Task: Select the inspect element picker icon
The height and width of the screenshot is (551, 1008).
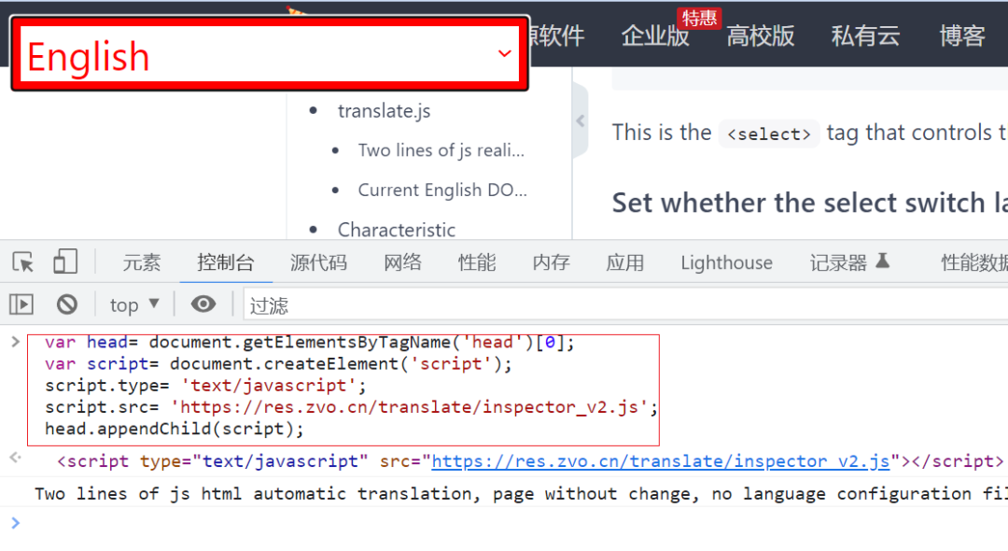Action: pos(23,262)
